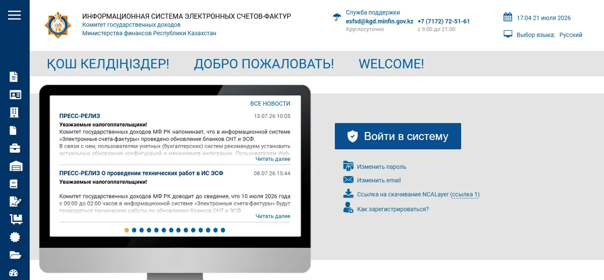Click the download icon beside NCALayer link
Viewport: 604px width, 280px height.
coord(348,193)
